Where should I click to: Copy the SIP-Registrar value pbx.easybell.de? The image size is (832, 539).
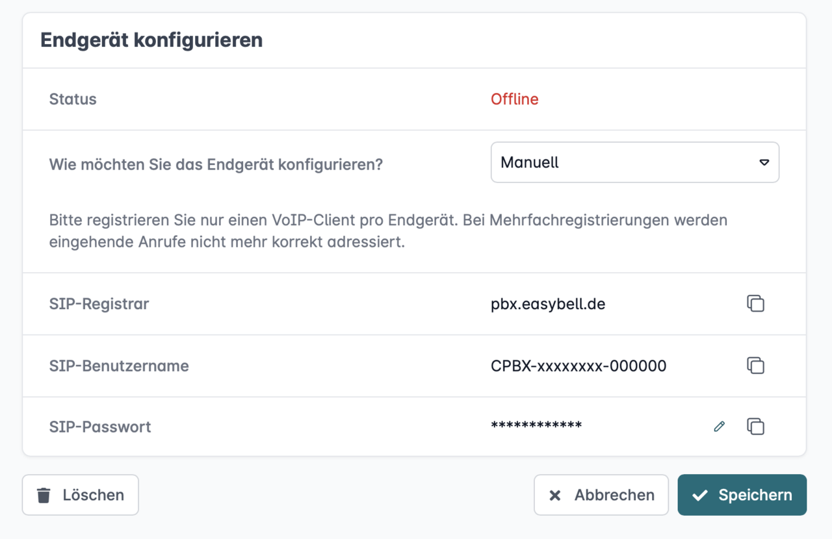755,303
